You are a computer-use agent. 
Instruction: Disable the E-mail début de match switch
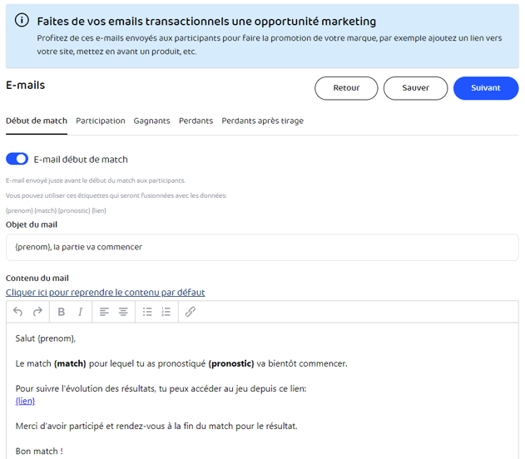coord(17,159)
